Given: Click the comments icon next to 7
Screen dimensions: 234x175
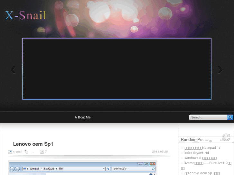Looking at the screenshot, I should (x=42, y=152).
